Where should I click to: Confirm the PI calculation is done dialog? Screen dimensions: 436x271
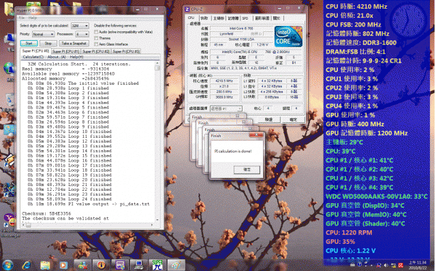pos(247,170)
